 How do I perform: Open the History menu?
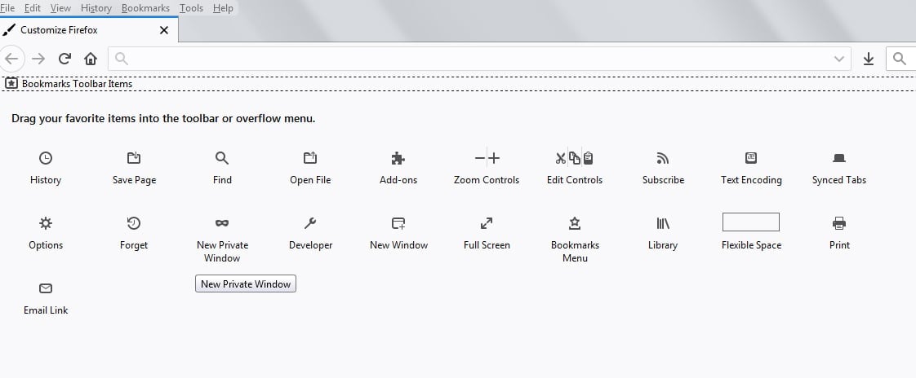click(96, 8)
